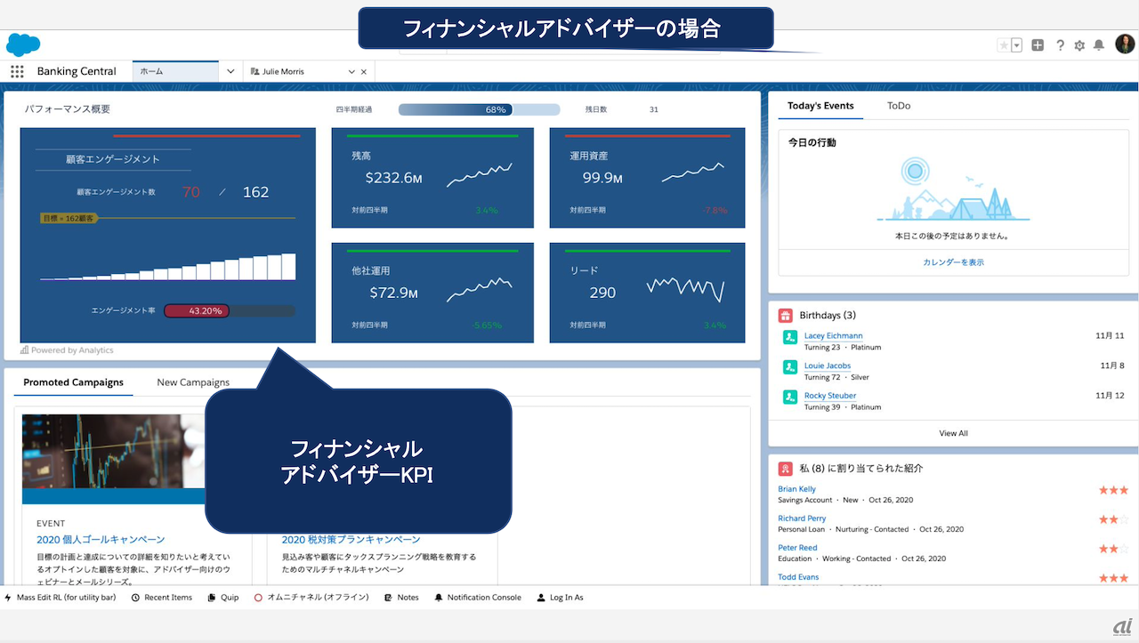
Task: Open Log In As in utility bar
Action: point(560,598)
